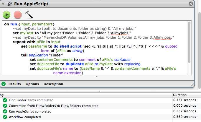Click the script editor vertical scrollbar
This screenshot has height=122, width=201.
pyautogui.click(x=189, y=42)
